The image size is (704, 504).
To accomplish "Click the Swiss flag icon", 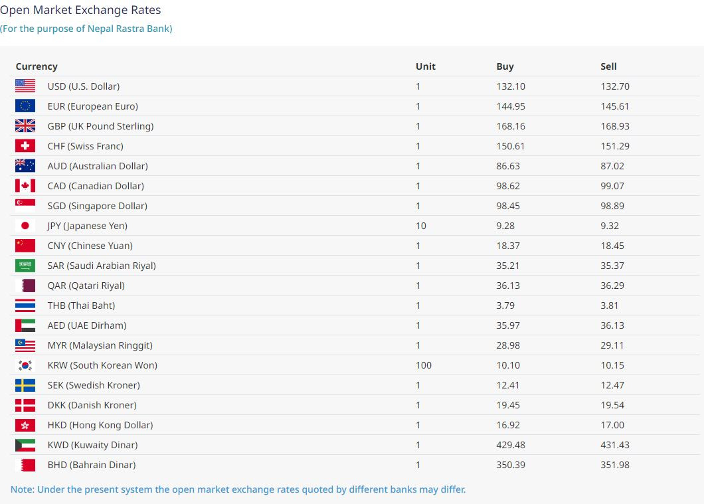I will pos(25,145).
